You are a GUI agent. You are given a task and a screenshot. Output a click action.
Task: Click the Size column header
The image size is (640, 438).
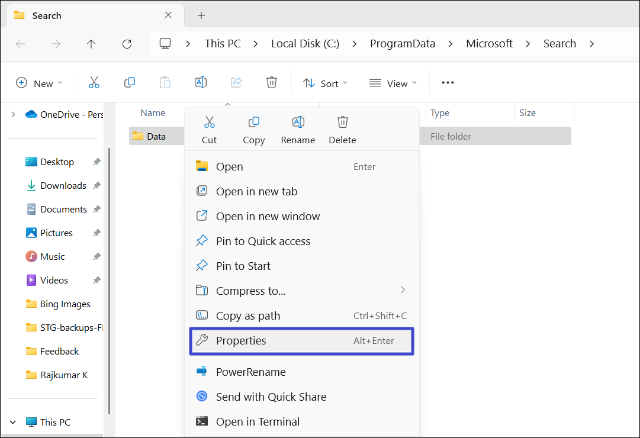(x=527, y=112)
